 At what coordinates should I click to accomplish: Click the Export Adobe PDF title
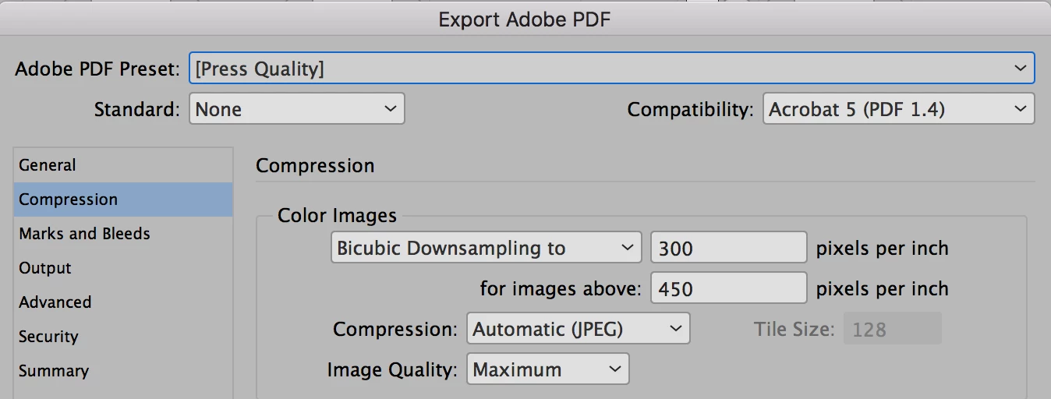click(x=525, y=19)
